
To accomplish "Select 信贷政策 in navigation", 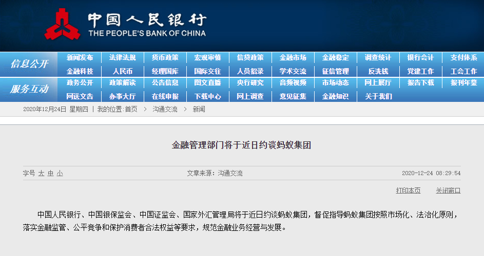I will tap(250, 58).
